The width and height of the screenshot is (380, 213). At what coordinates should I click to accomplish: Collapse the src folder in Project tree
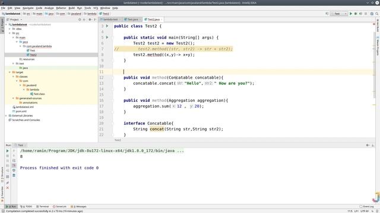pos(10,33)
